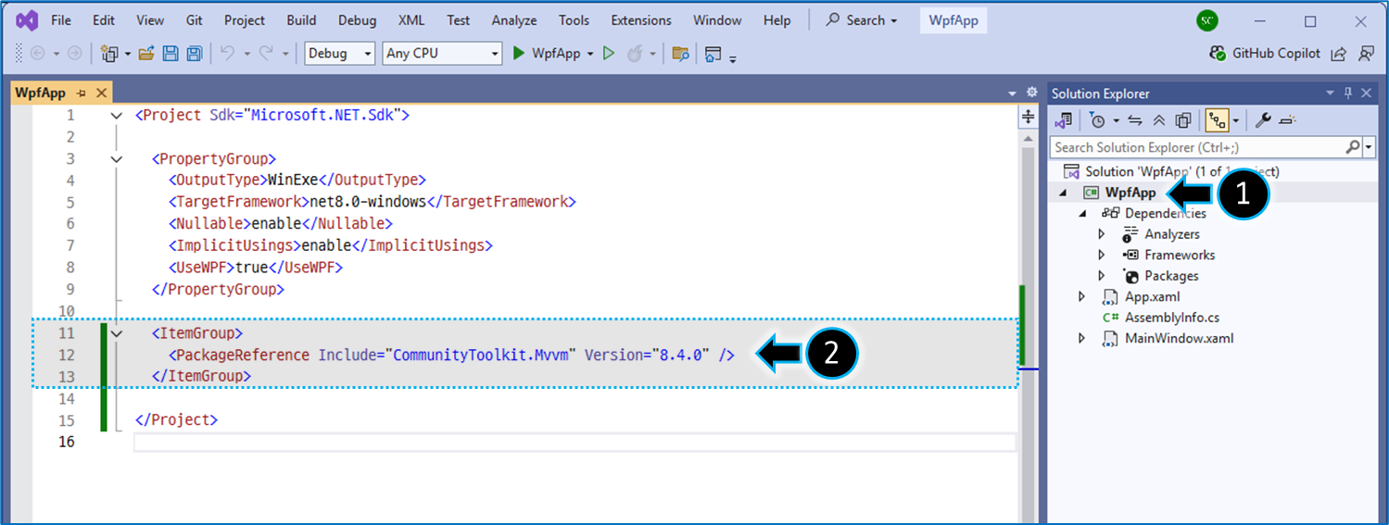The width and height of the screenshot is (1389, 525).
Task: Open the Git menu
Action: pos(195,20)
